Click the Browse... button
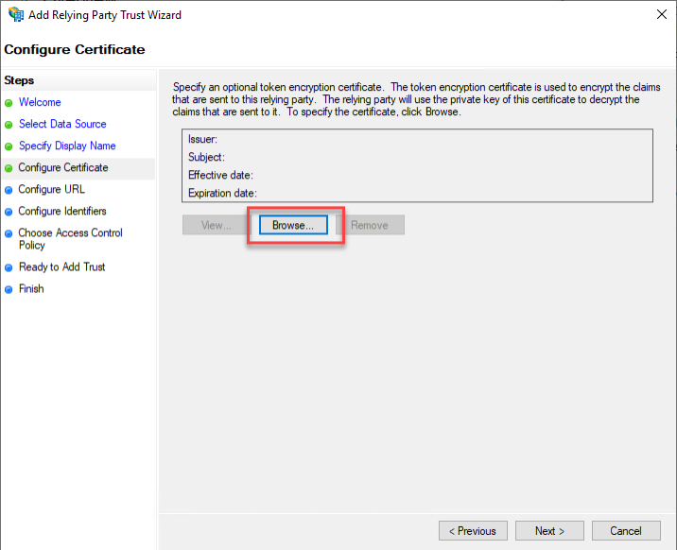The width and height of the screenshot is (677, 550). 293,225
